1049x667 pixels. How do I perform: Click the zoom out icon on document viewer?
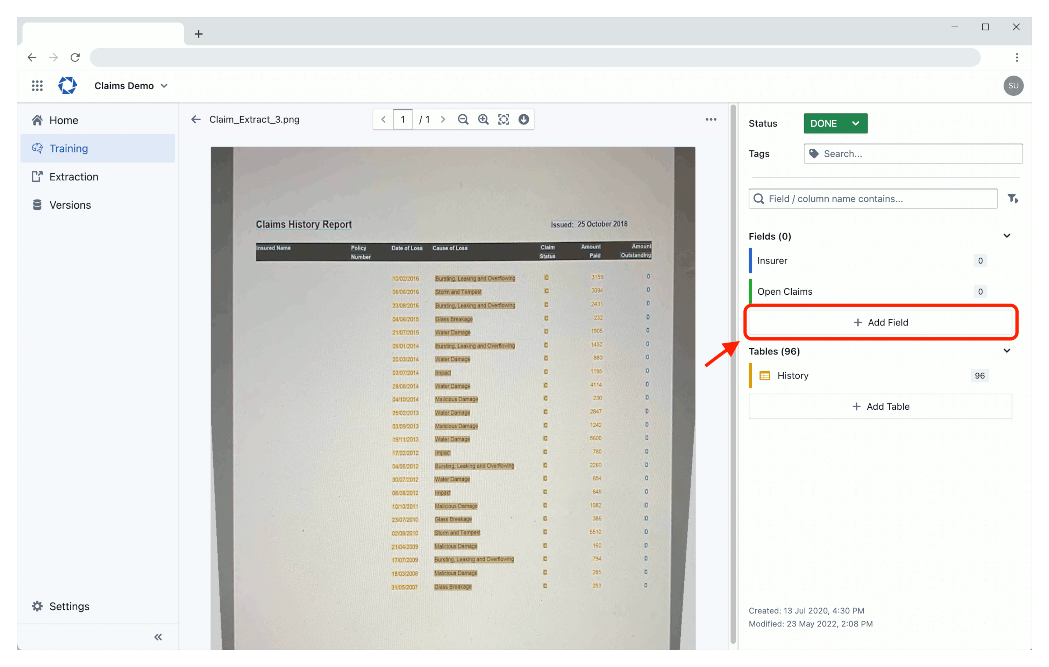click(466, 120)
